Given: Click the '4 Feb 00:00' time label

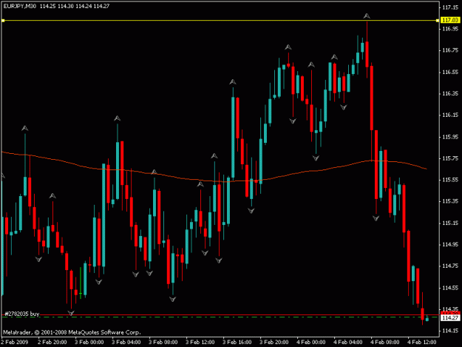Looking at the screenshot, I should coord(311,342).
